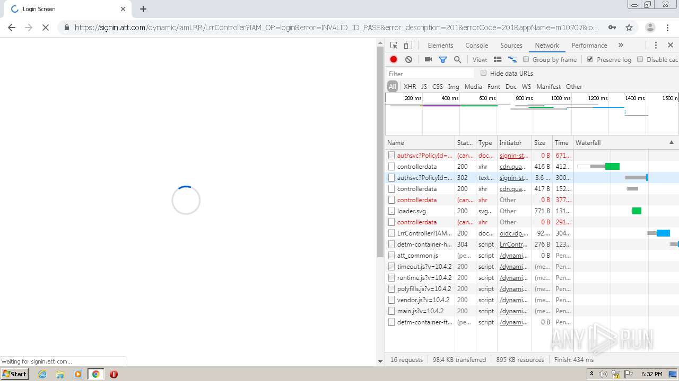Bookmark this page with star icon

629,28
